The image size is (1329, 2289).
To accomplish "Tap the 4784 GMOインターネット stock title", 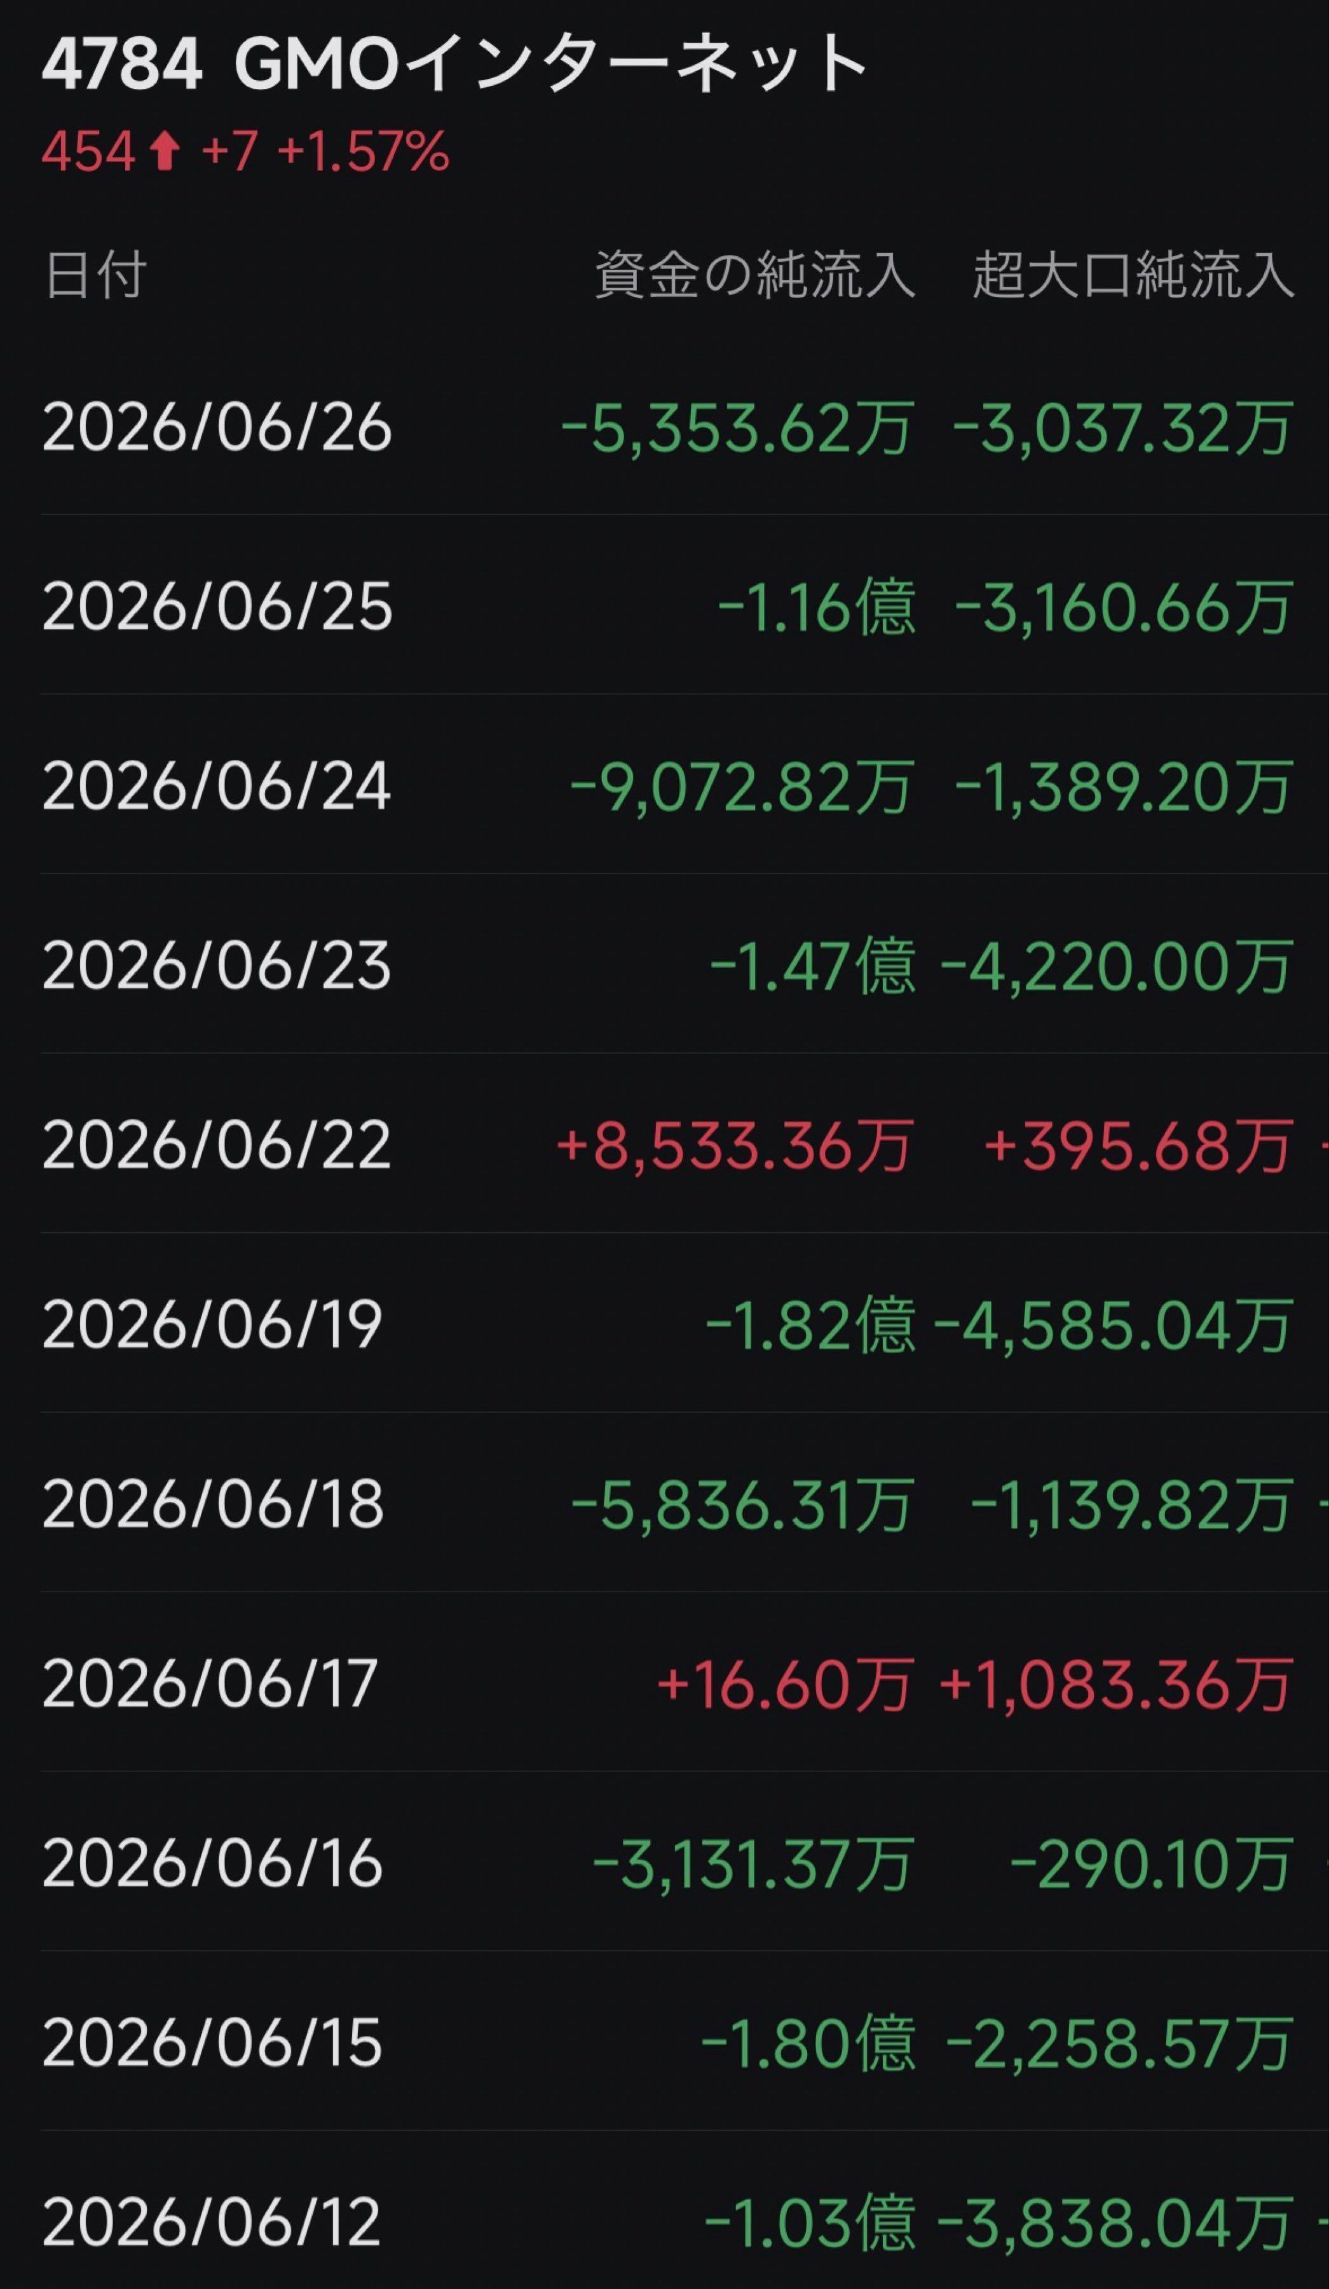I will [x=454, y=64].
